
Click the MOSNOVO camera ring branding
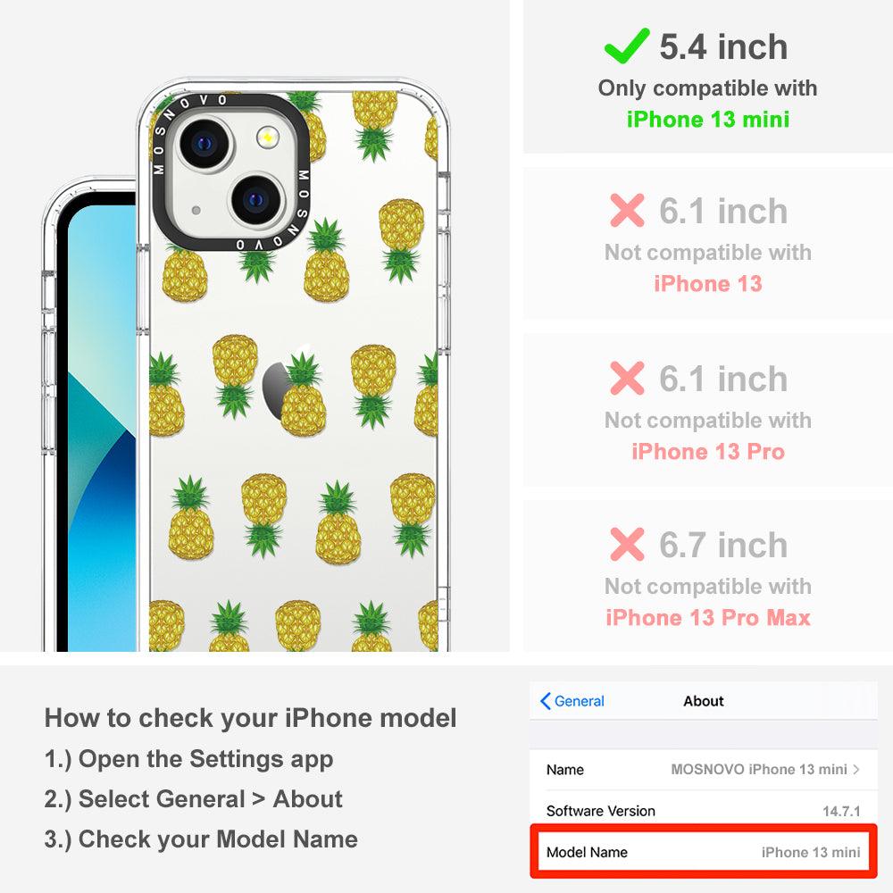click(231, 172)
